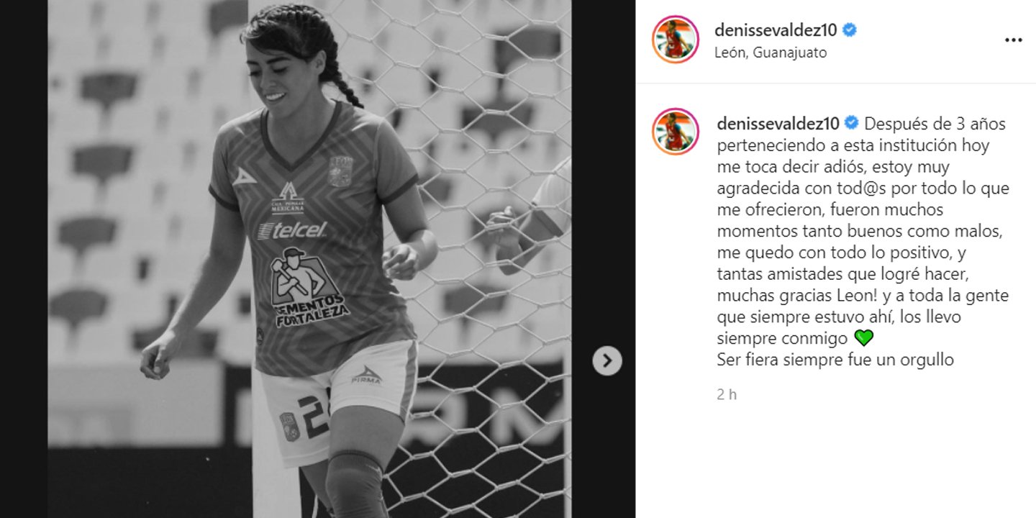Open the profile avatar in the post header

676,40
